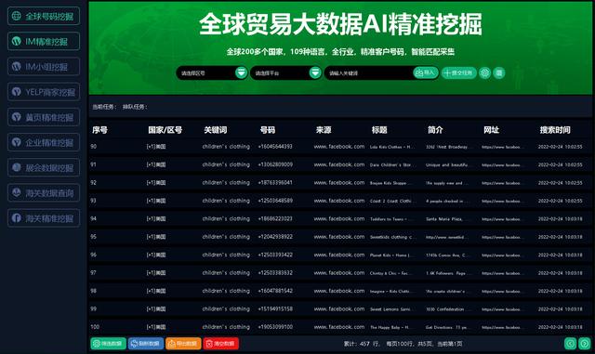
Task: Select the phone number in row 90
Action: coord(275,147)
